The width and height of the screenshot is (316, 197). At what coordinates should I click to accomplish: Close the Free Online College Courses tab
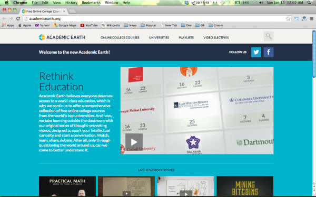(64, 11)
